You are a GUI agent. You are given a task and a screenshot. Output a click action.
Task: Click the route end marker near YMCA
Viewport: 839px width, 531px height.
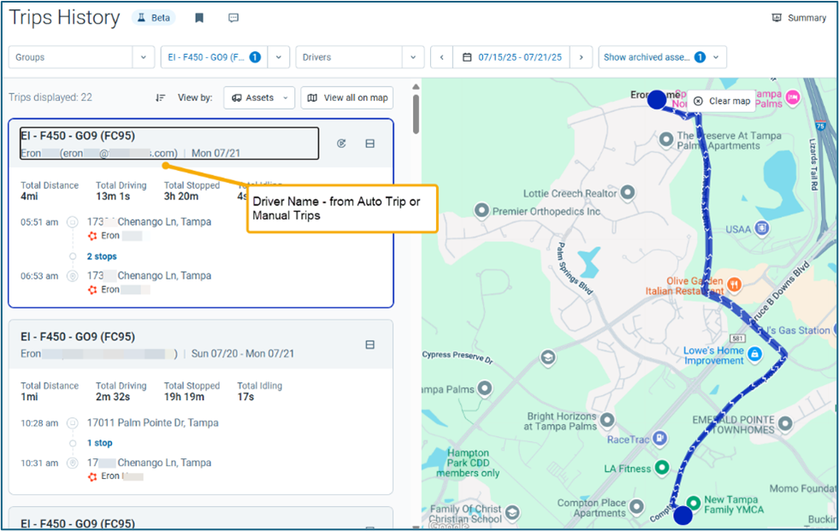[x=682, y=516]
